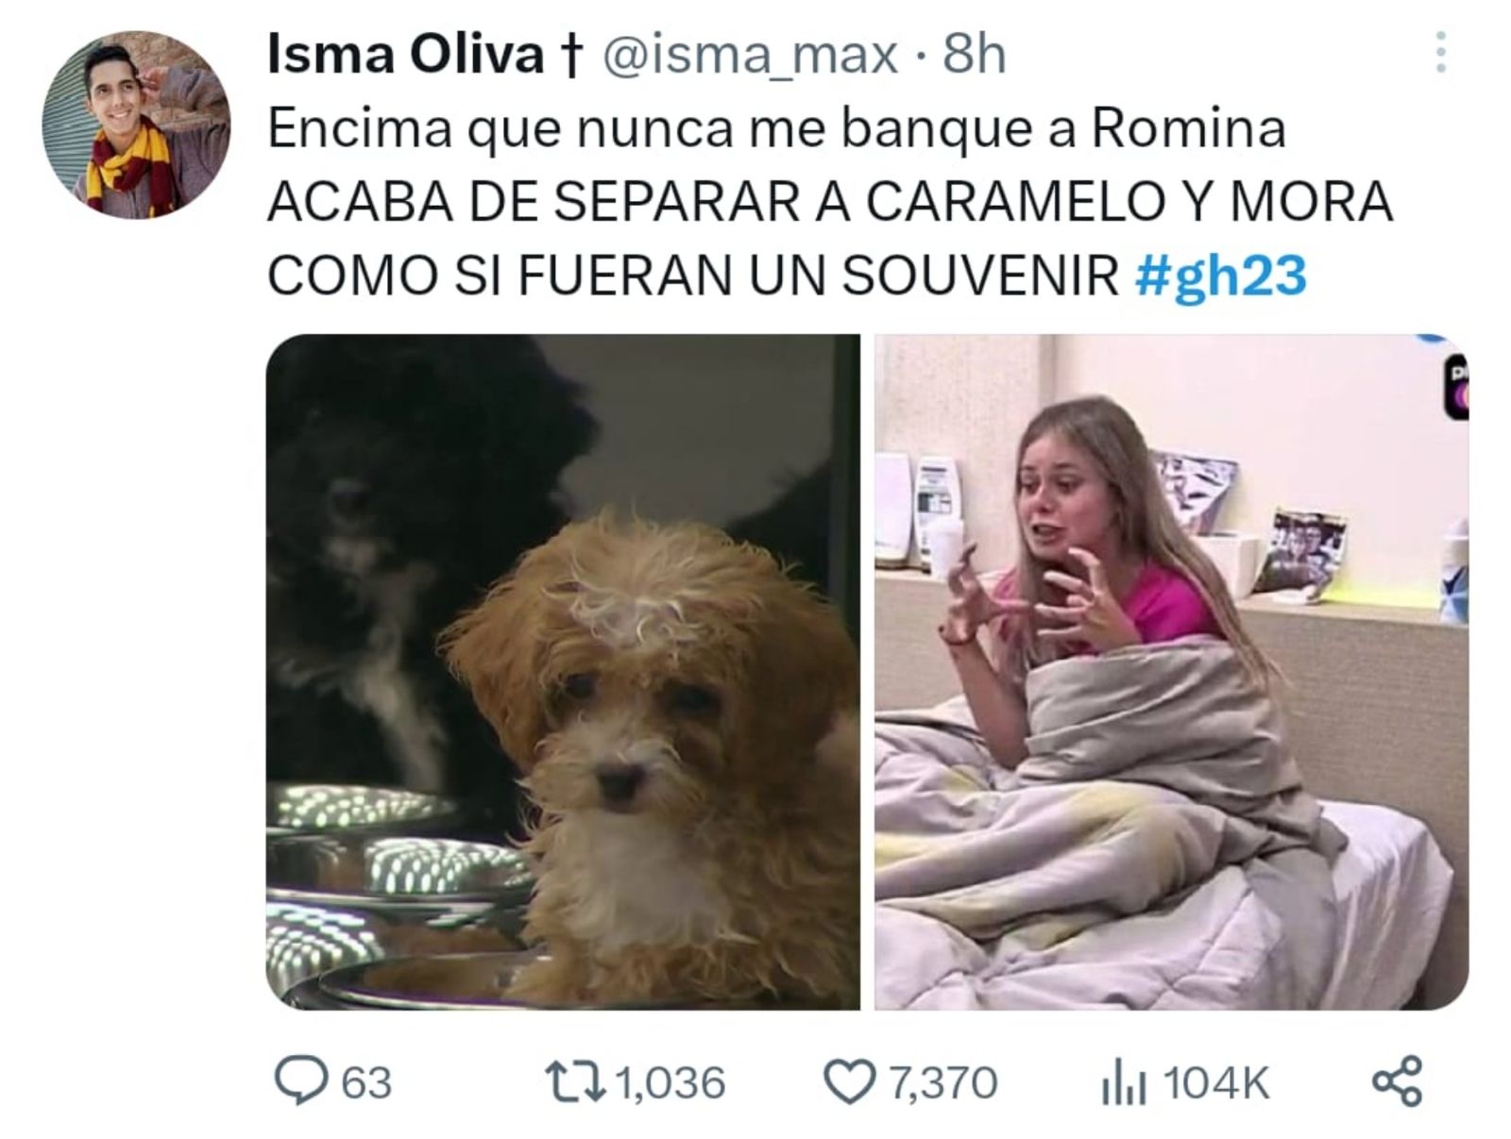Open the puppy photo on the left
This screenshot has width=1511, height=1139.
[x=563, y=672]
